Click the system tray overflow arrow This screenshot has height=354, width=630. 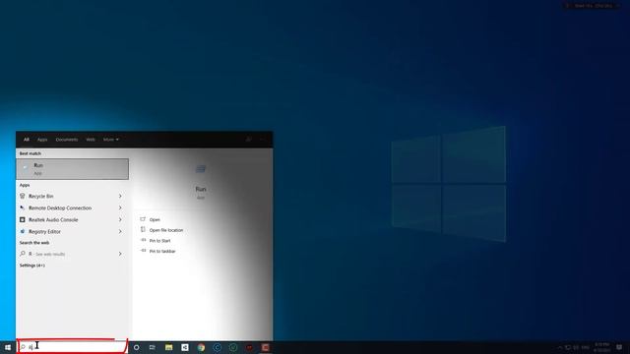click(x=560, y=347)
